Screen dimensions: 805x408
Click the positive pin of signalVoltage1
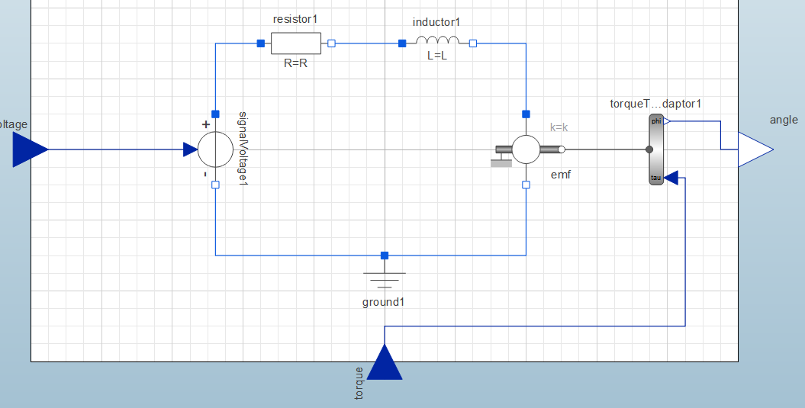tap(216, 114)
